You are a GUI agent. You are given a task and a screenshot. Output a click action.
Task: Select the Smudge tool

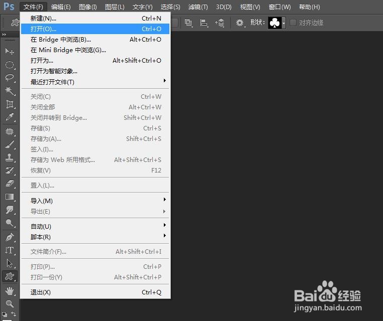click(10, 210)
